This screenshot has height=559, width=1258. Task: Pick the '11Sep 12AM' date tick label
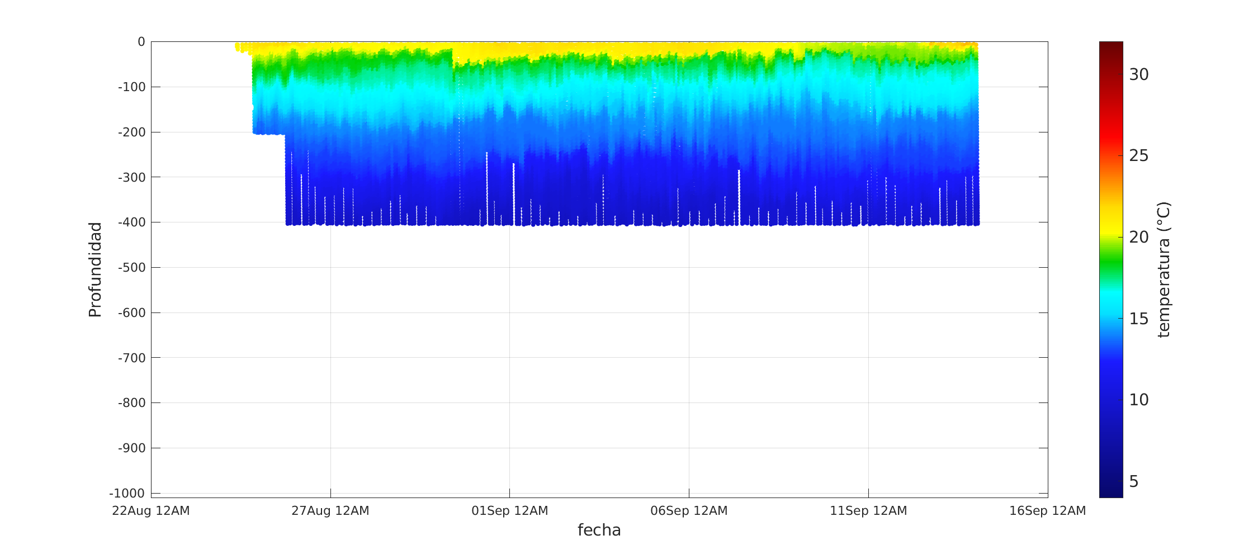(x=868, y=511)
